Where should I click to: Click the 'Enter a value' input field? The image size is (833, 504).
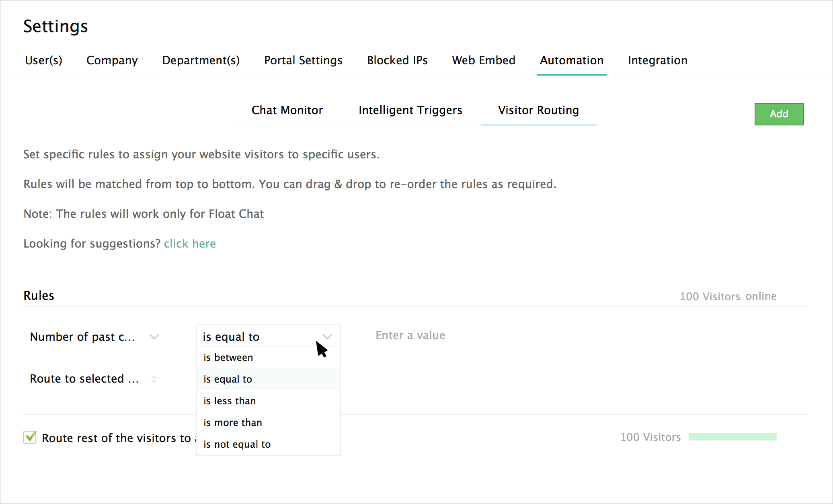pyautogui.click(x=410, y=336)
